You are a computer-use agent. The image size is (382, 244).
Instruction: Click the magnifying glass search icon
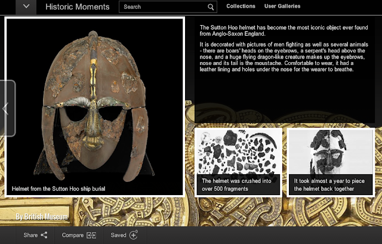click(x=211, y=7)
